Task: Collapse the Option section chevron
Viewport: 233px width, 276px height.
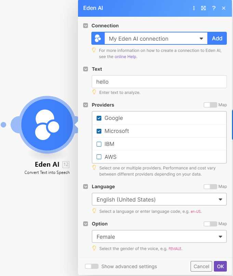Action: 86,224
